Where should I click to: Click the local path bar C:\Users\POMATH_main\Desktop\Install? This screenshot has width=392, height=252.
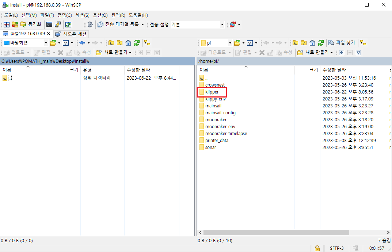(98, 61)
